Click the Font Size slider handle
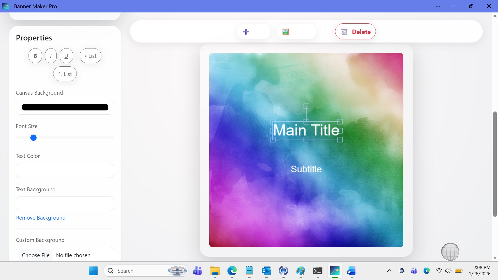 [x=33, y=138]
